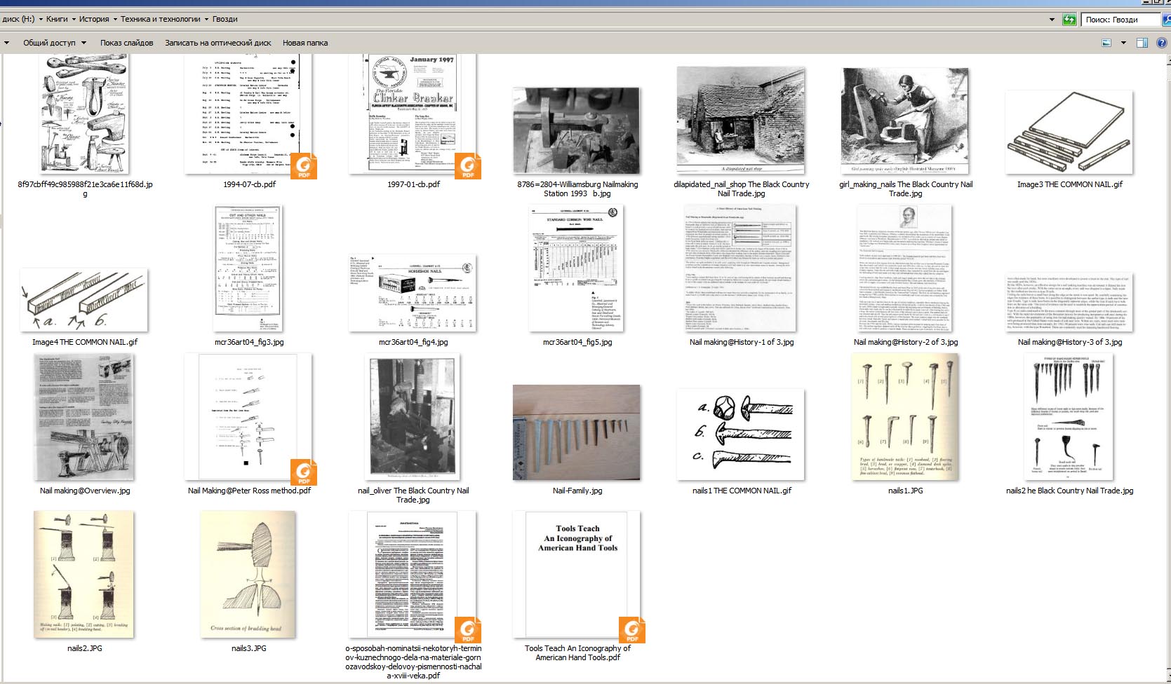Select Williamsburg Nailmaking Station thumbnail
This screenshot has width=1171, height=684.
click(x=577, y=130)
